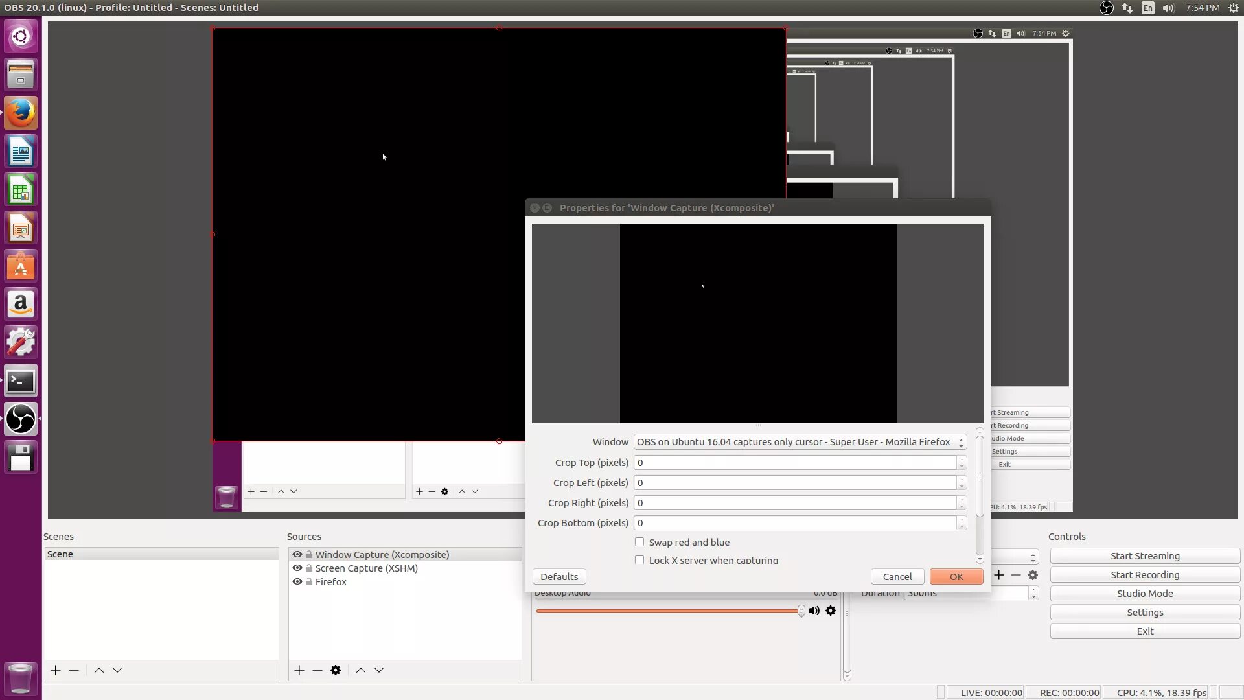Select the Window dropdown for capture source
The width and height of the screenshot is (1244, 700).
pos(800,442)
